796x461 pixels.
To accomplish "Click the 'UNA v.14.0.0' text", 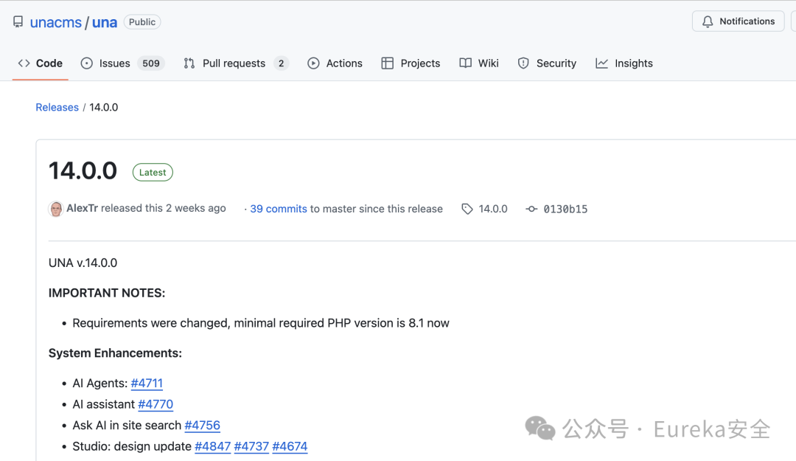I will 83,263.
